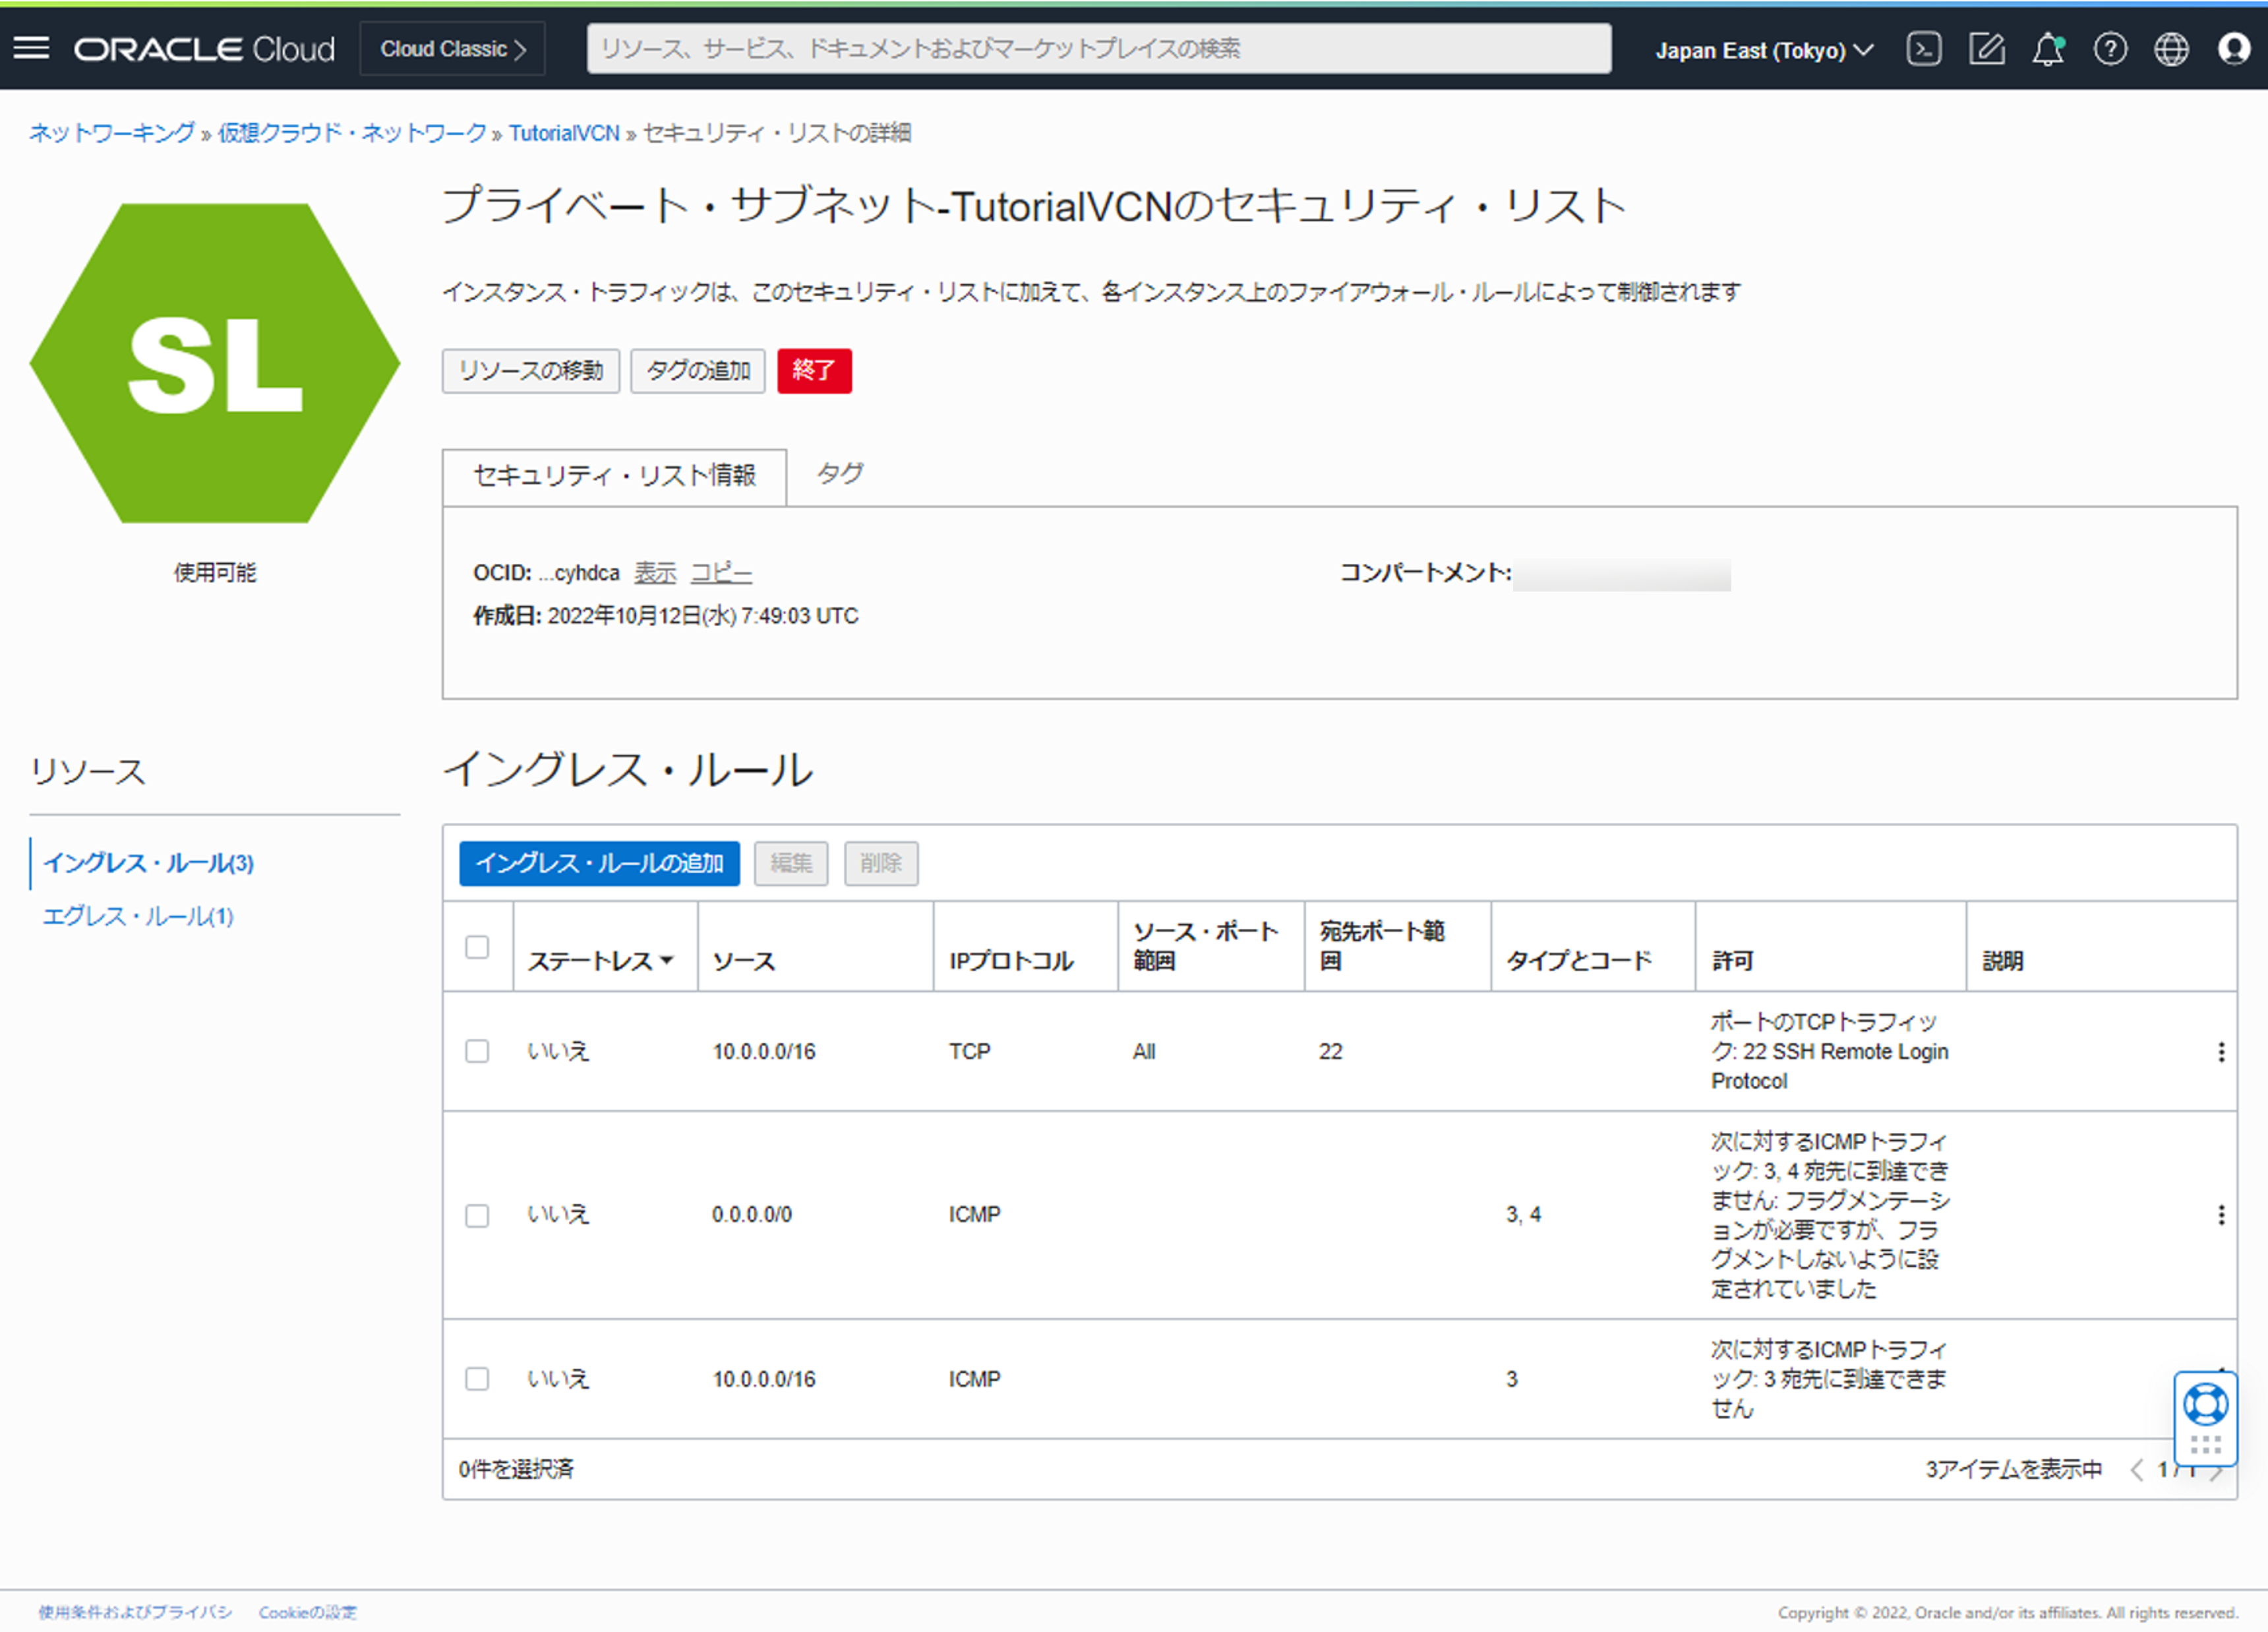Screen dimensions: 2268x1632
Task: Open the Japan East (Tokyo) region dropdown
Action: coord(1763,50)
